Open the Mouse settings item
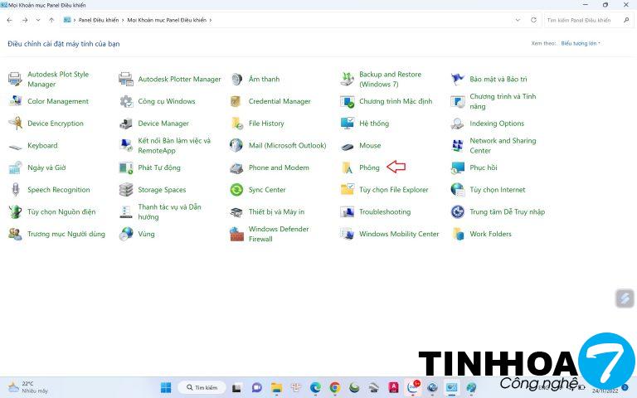Viewport: 637px width, 398px height. tap(369, 146)
